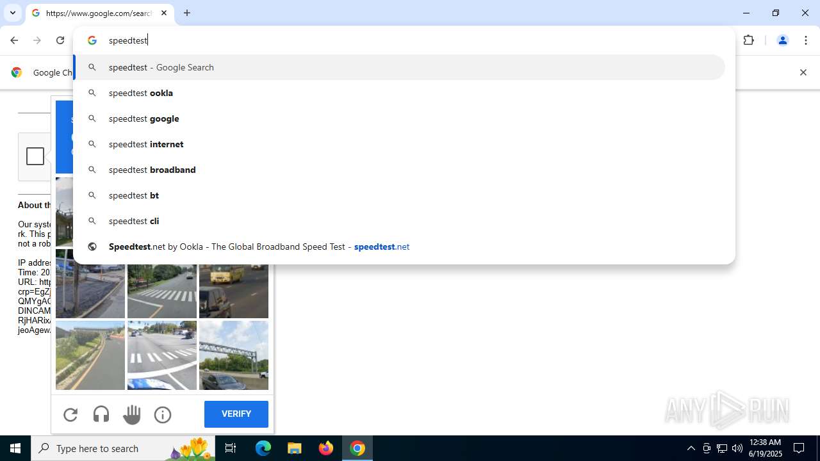The width and height of the screenshot is (820, 461).
Task: Open Task View on taskbar
Action: coord(231,448)
